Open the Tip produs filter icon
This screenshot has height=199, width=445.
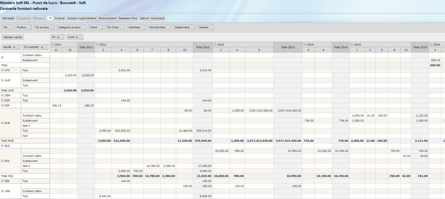point(52,27)
